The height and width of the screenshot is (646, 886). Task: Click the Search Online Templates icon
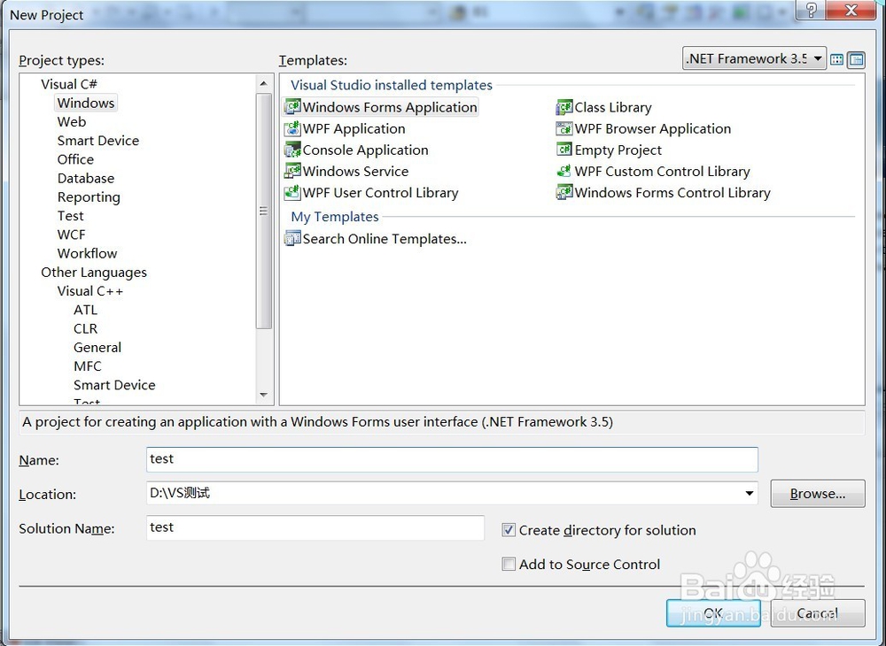[x=292, y=239]
